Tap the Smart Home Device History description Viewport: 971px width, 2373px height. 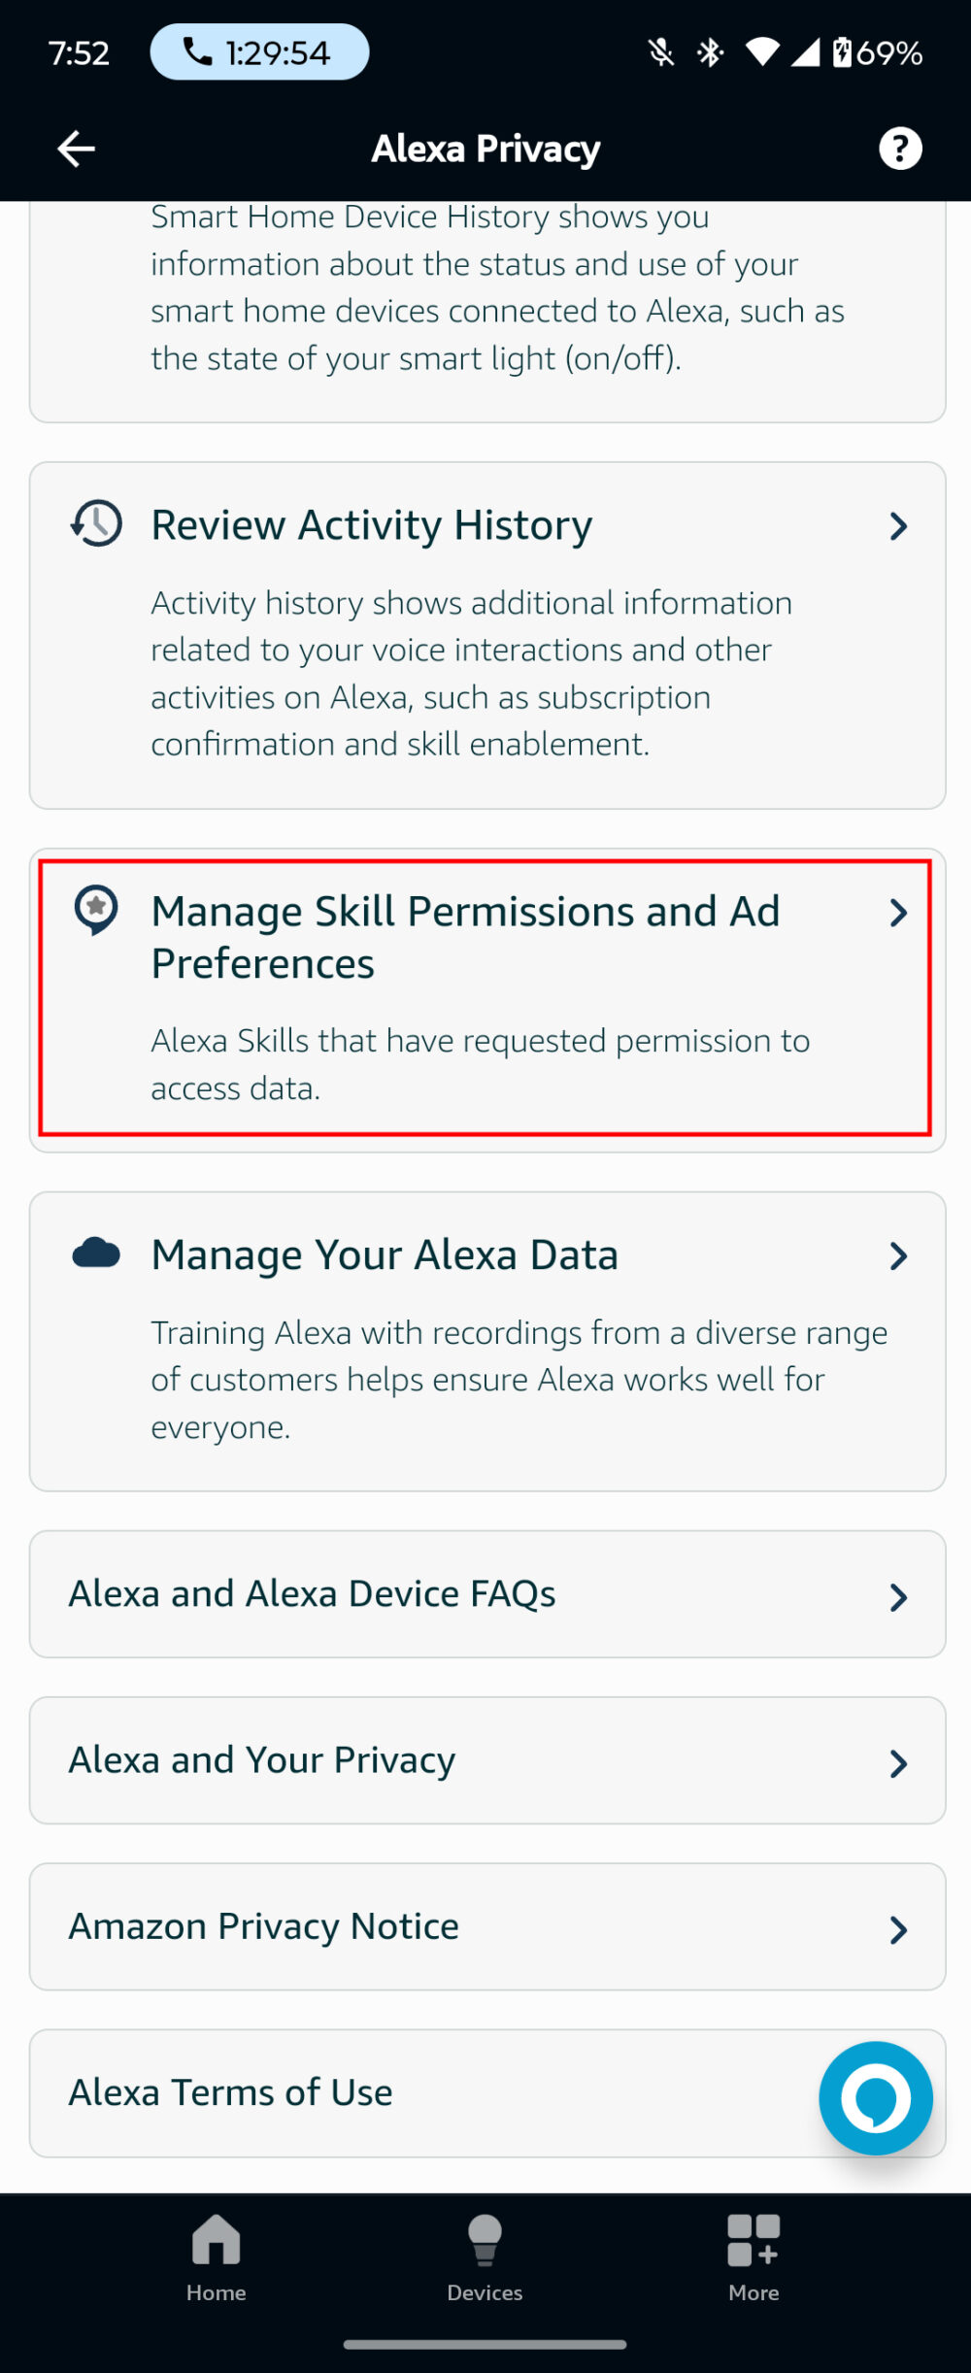[x=497, y=287]
